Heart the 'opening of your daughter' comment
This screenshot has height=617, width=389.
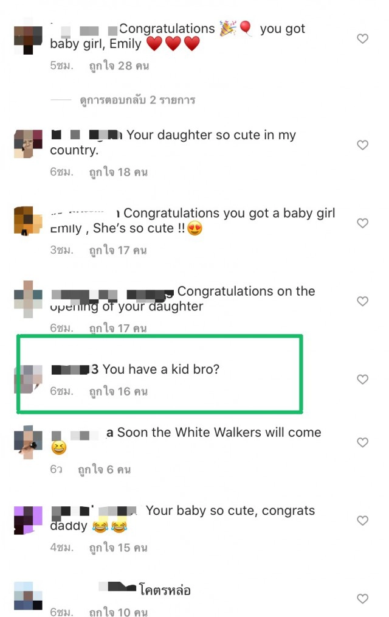point(362,301)
